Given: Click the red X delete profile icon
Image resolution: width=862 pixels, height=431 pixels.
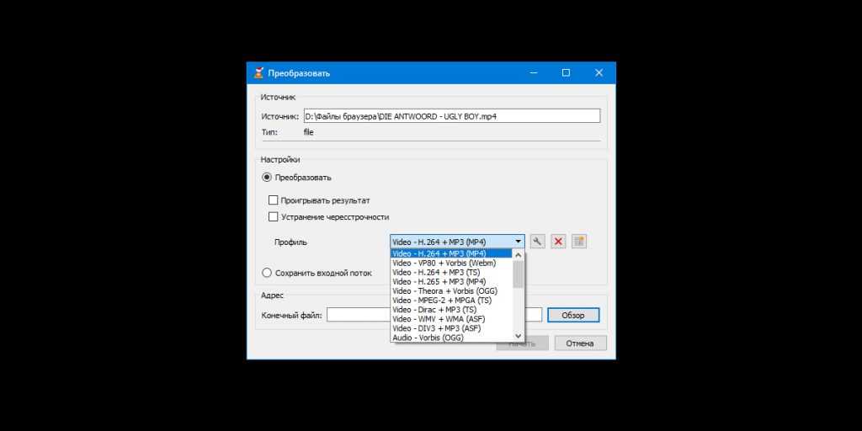Looking at the screenshot, I should [557, 242].
